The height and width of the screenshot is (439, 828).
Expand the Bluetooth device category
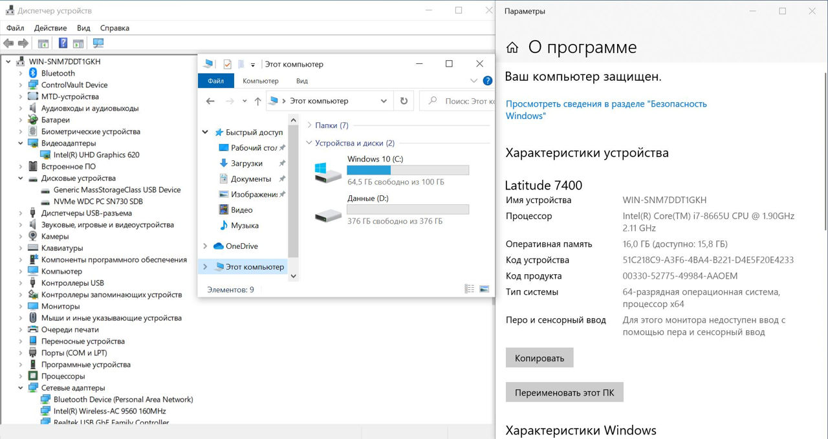tap(21, 73)
